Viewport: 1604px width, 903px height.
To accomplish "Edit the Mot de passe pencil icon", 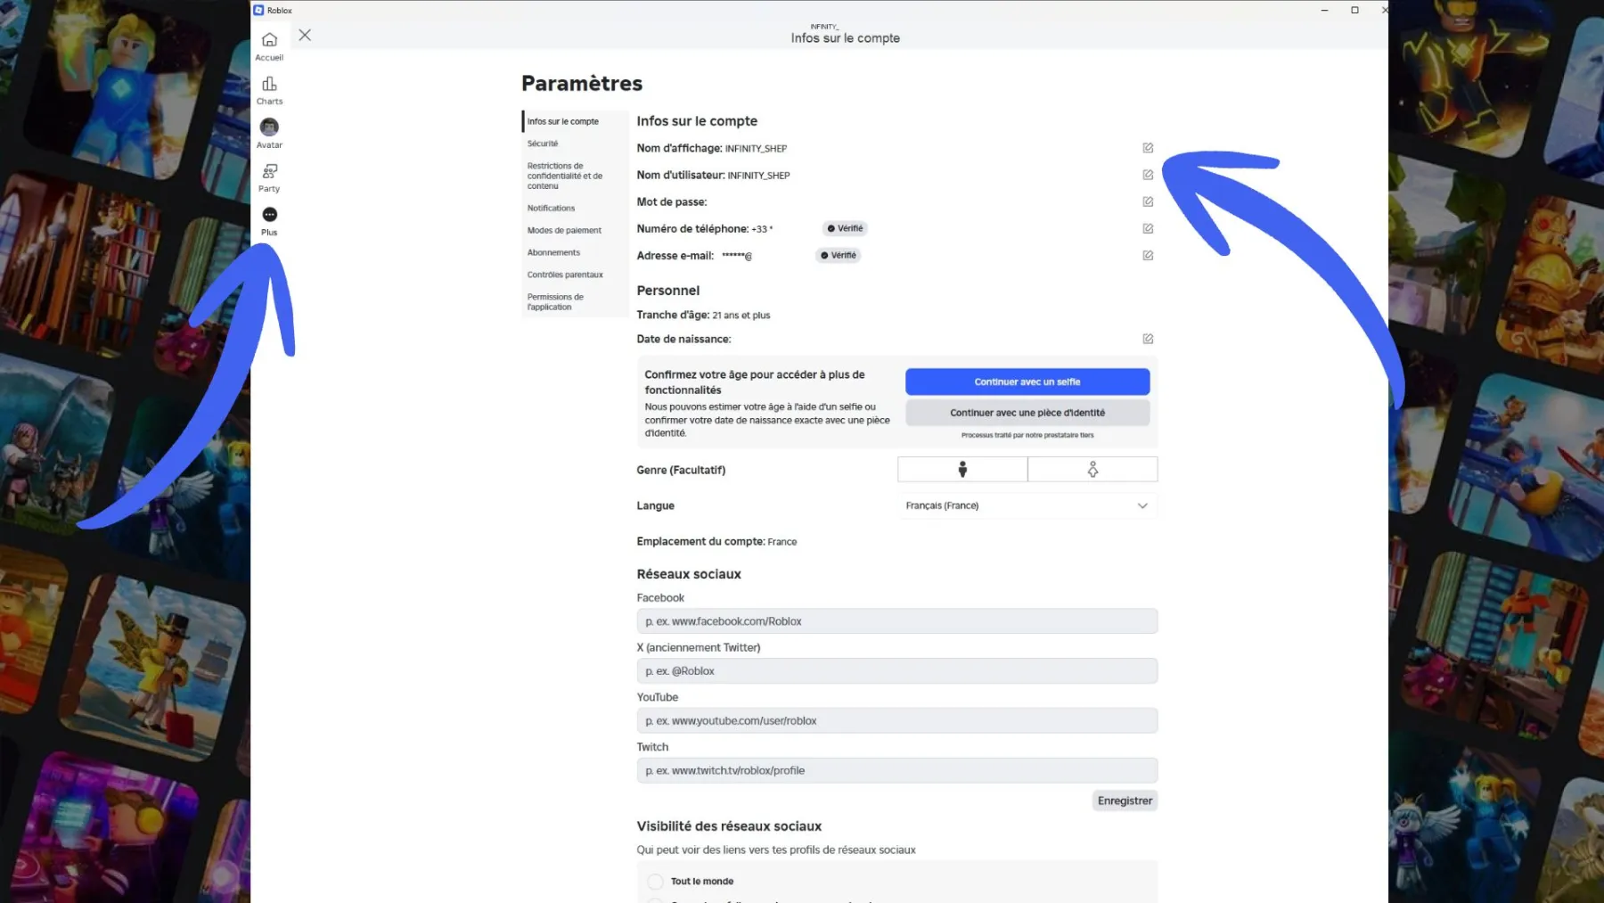I will click(x=1148, y=201).
